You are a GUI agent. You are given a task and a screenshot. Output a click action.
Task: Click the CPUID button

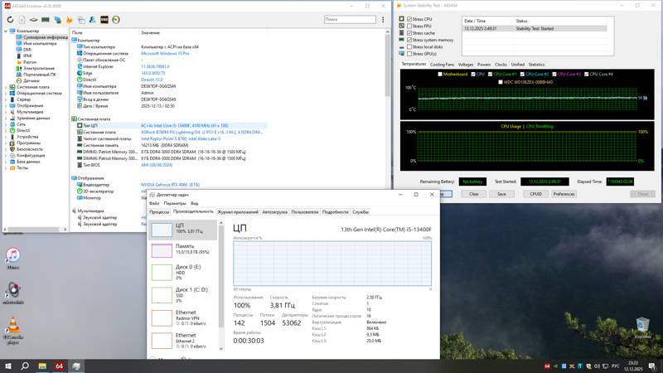click(x=535, y=194)
